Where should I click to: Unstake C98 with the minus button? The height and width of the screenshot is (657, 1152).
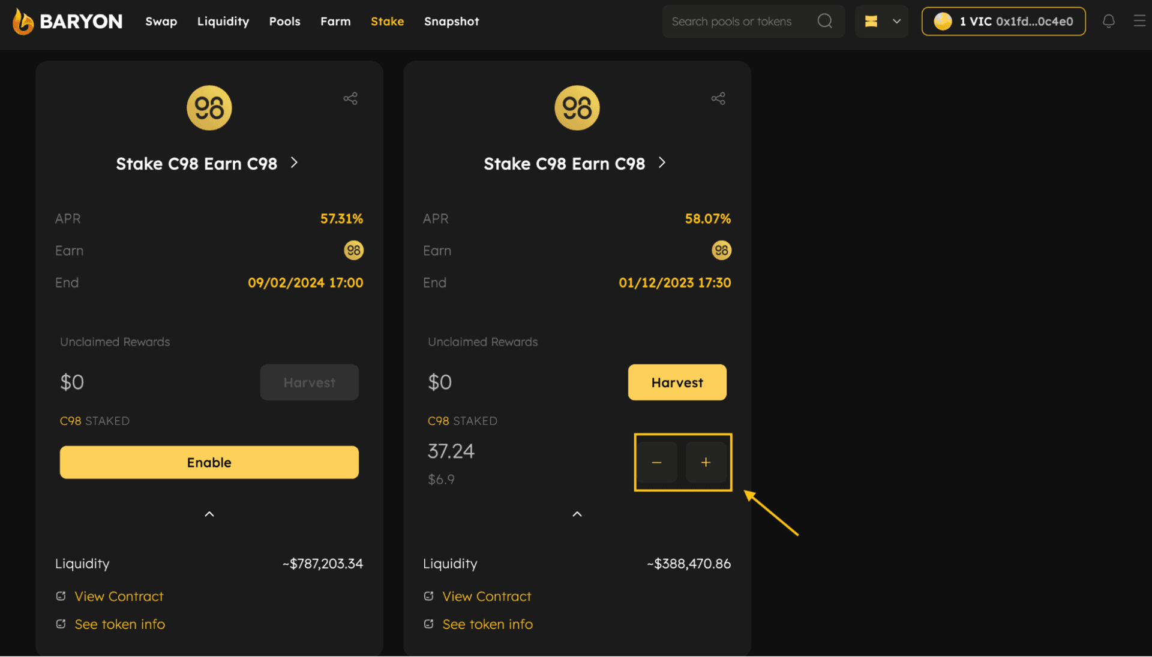tap(657, 462)
